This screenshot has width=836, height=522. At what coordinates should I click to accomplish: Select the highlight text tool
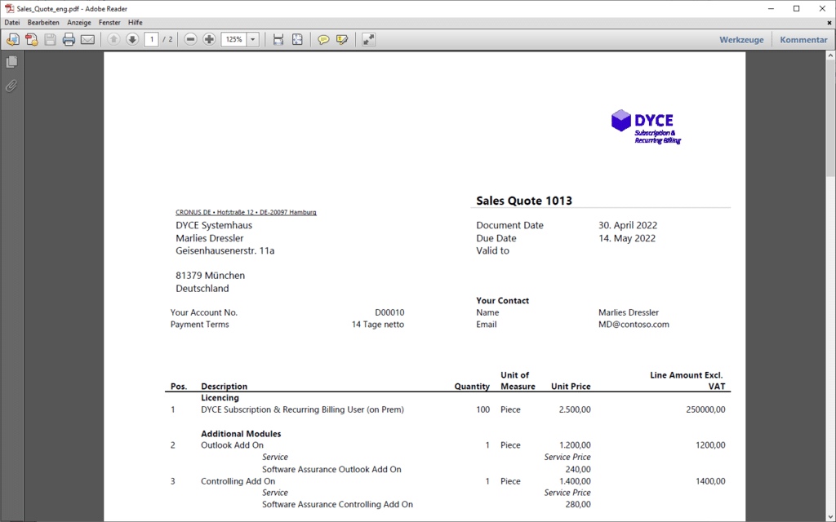342,39
